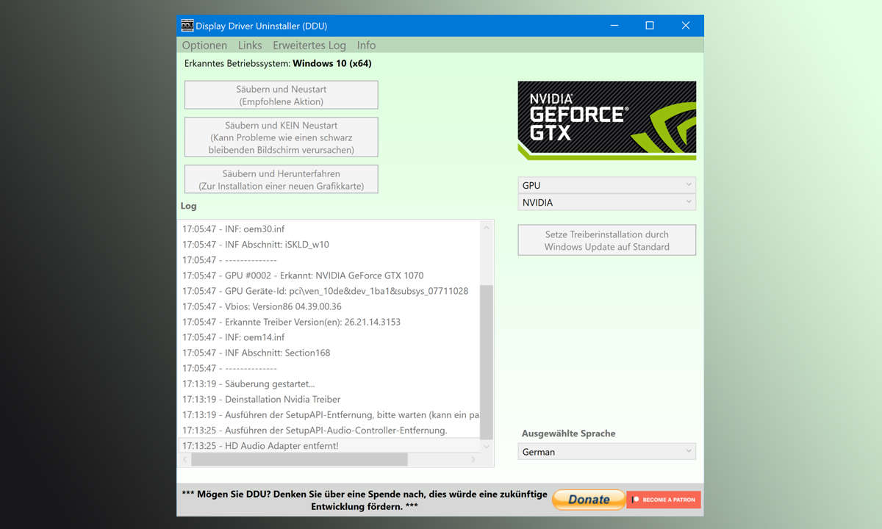Click the 'Ausgewählte Sprache' label
The image size is (882, 529).
click(x=568, y=433)
